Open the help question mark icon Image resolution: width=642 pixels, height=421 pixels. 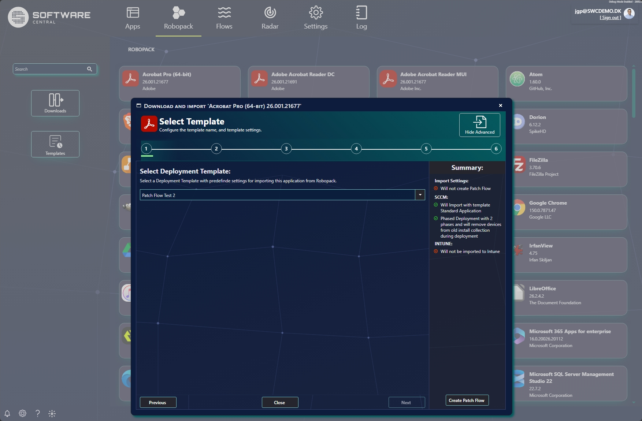pyautogui.click(x=37, y=413)
